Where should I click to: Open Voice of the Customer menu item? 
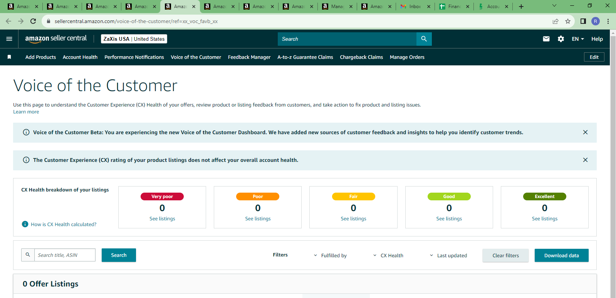pyautogui.click(x=196, y=57)
